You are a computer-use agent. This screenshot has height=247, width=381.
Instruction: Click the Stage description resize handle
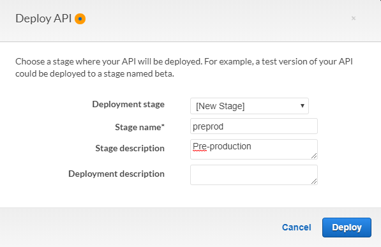click(x=314, y=156)
